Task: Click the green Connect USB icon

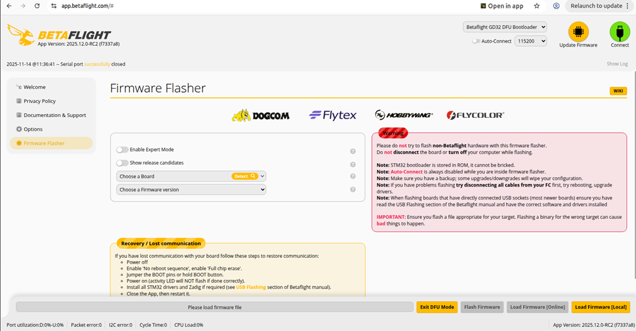Action: [x=620, y=32]
